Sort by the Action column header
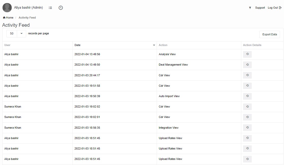Screen dimensions: 284x165 click(163, 45)
